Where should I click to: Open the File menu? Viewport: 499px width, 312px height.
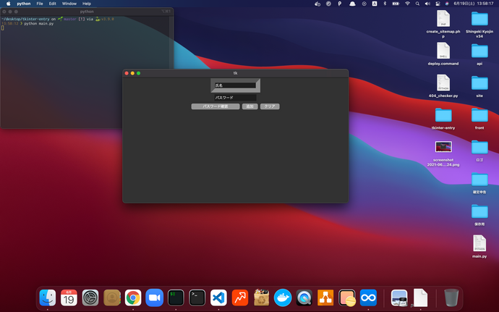coord(40,4)
